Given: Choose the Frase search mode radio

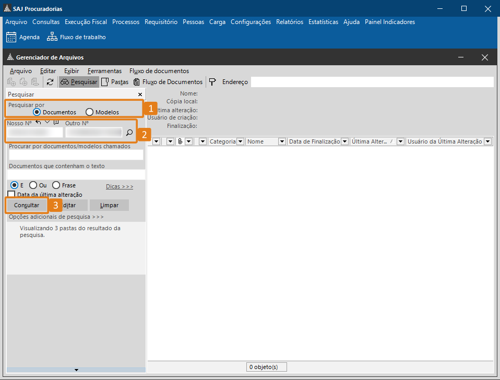Looking at the screenshot, I should [x=56, y=185].
